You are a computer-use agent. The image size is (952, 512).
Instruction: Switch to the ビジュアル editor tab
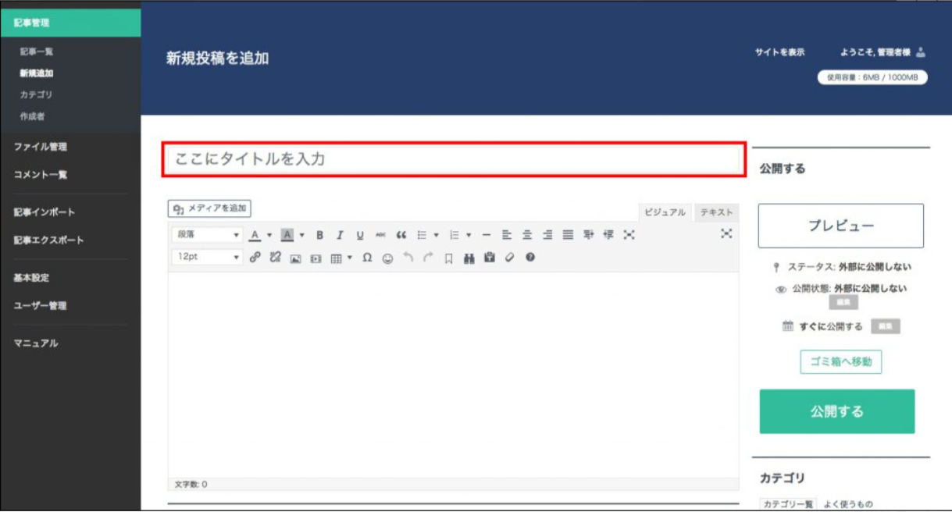click(665, 212)
